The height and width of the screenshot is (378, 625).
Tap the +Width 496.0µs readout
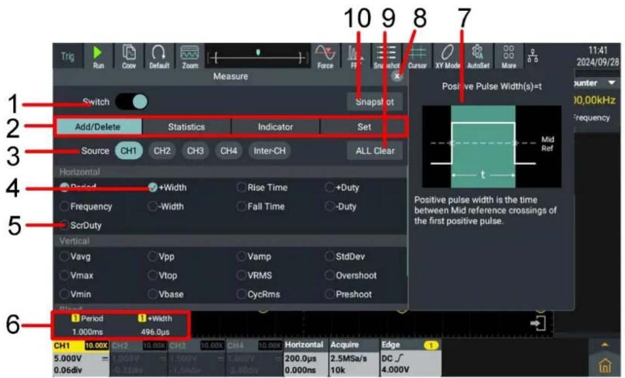point(155,325)
